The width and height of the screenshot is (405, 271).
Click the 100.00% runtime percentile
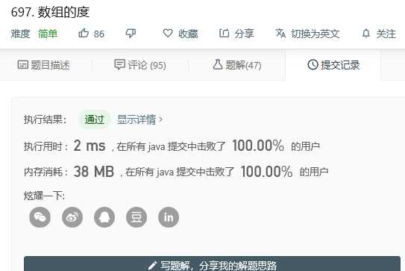point(258,146)
